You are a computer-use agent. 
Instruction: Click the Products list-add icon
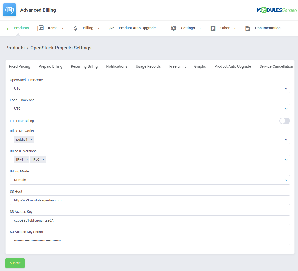point(7,28)
